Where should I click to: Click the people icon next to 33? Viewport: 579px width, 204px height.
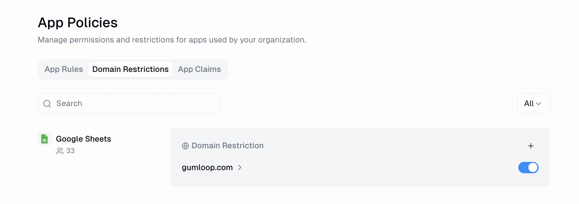click(60, 151)
